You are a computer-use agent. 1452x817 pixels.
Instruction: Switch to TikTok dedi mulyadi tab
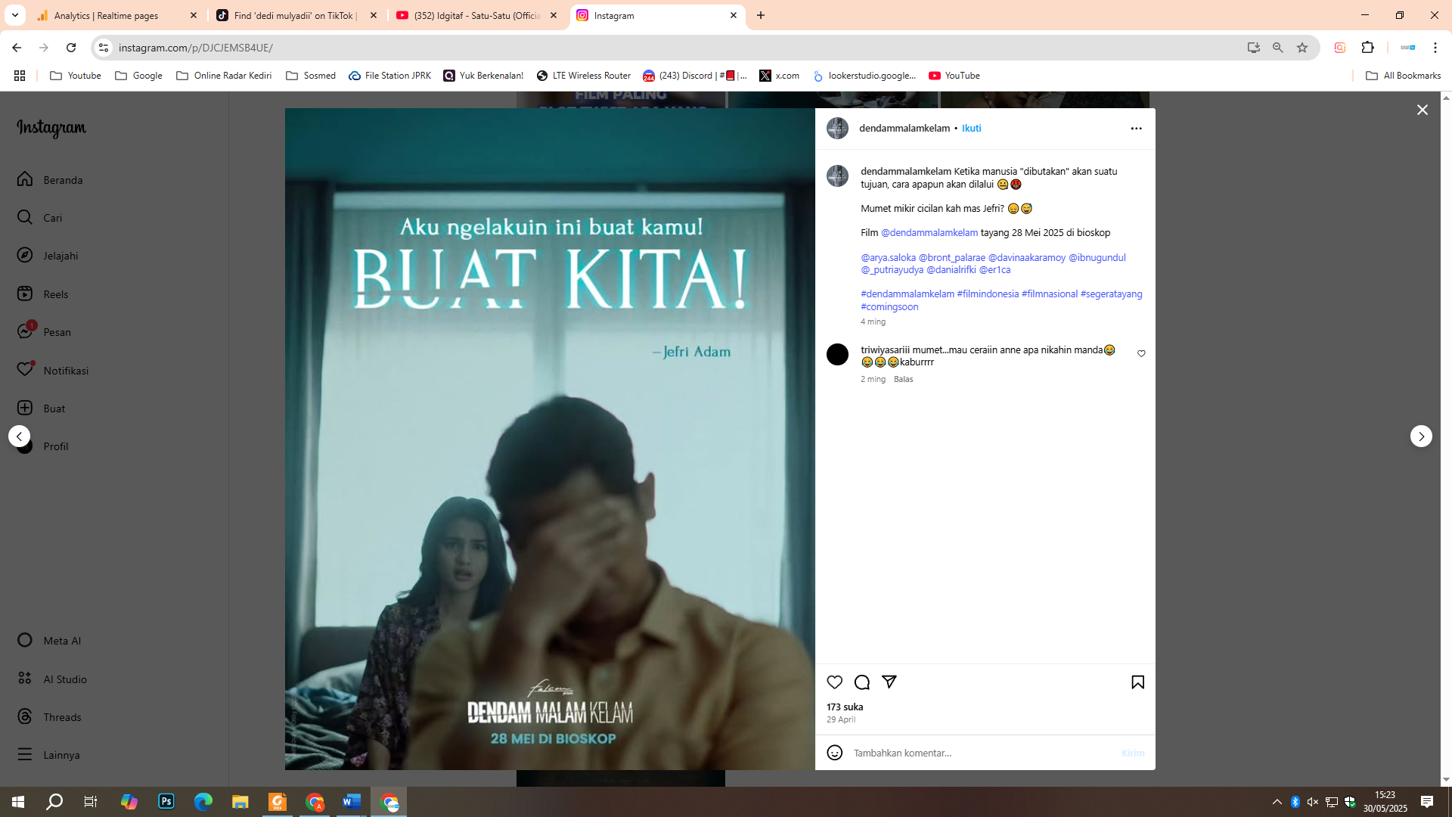click(296, 15)
